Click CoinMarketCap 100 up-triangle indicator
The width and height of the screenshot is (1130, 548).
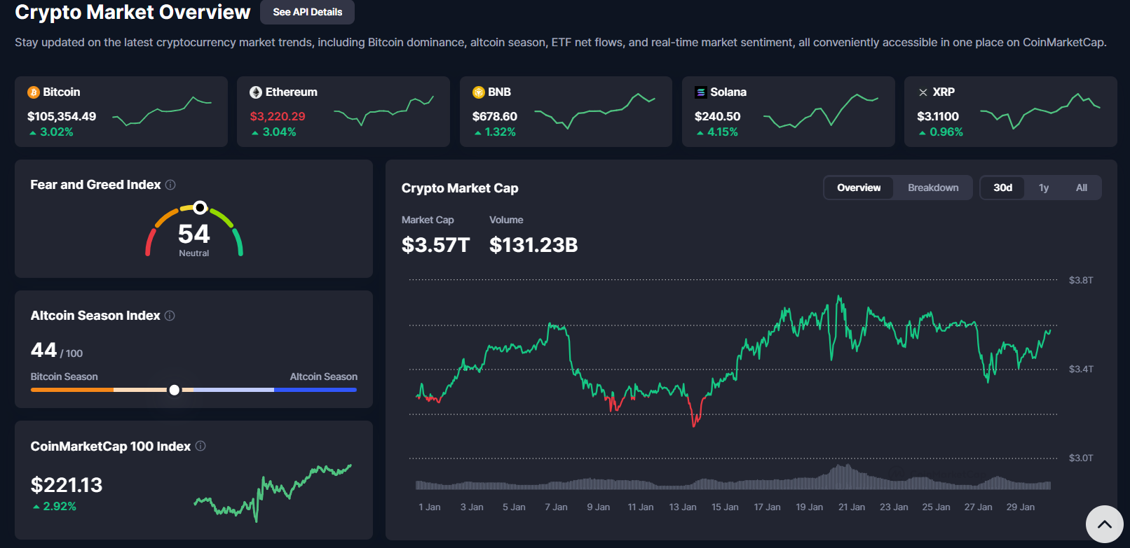(x=36, y=507)
